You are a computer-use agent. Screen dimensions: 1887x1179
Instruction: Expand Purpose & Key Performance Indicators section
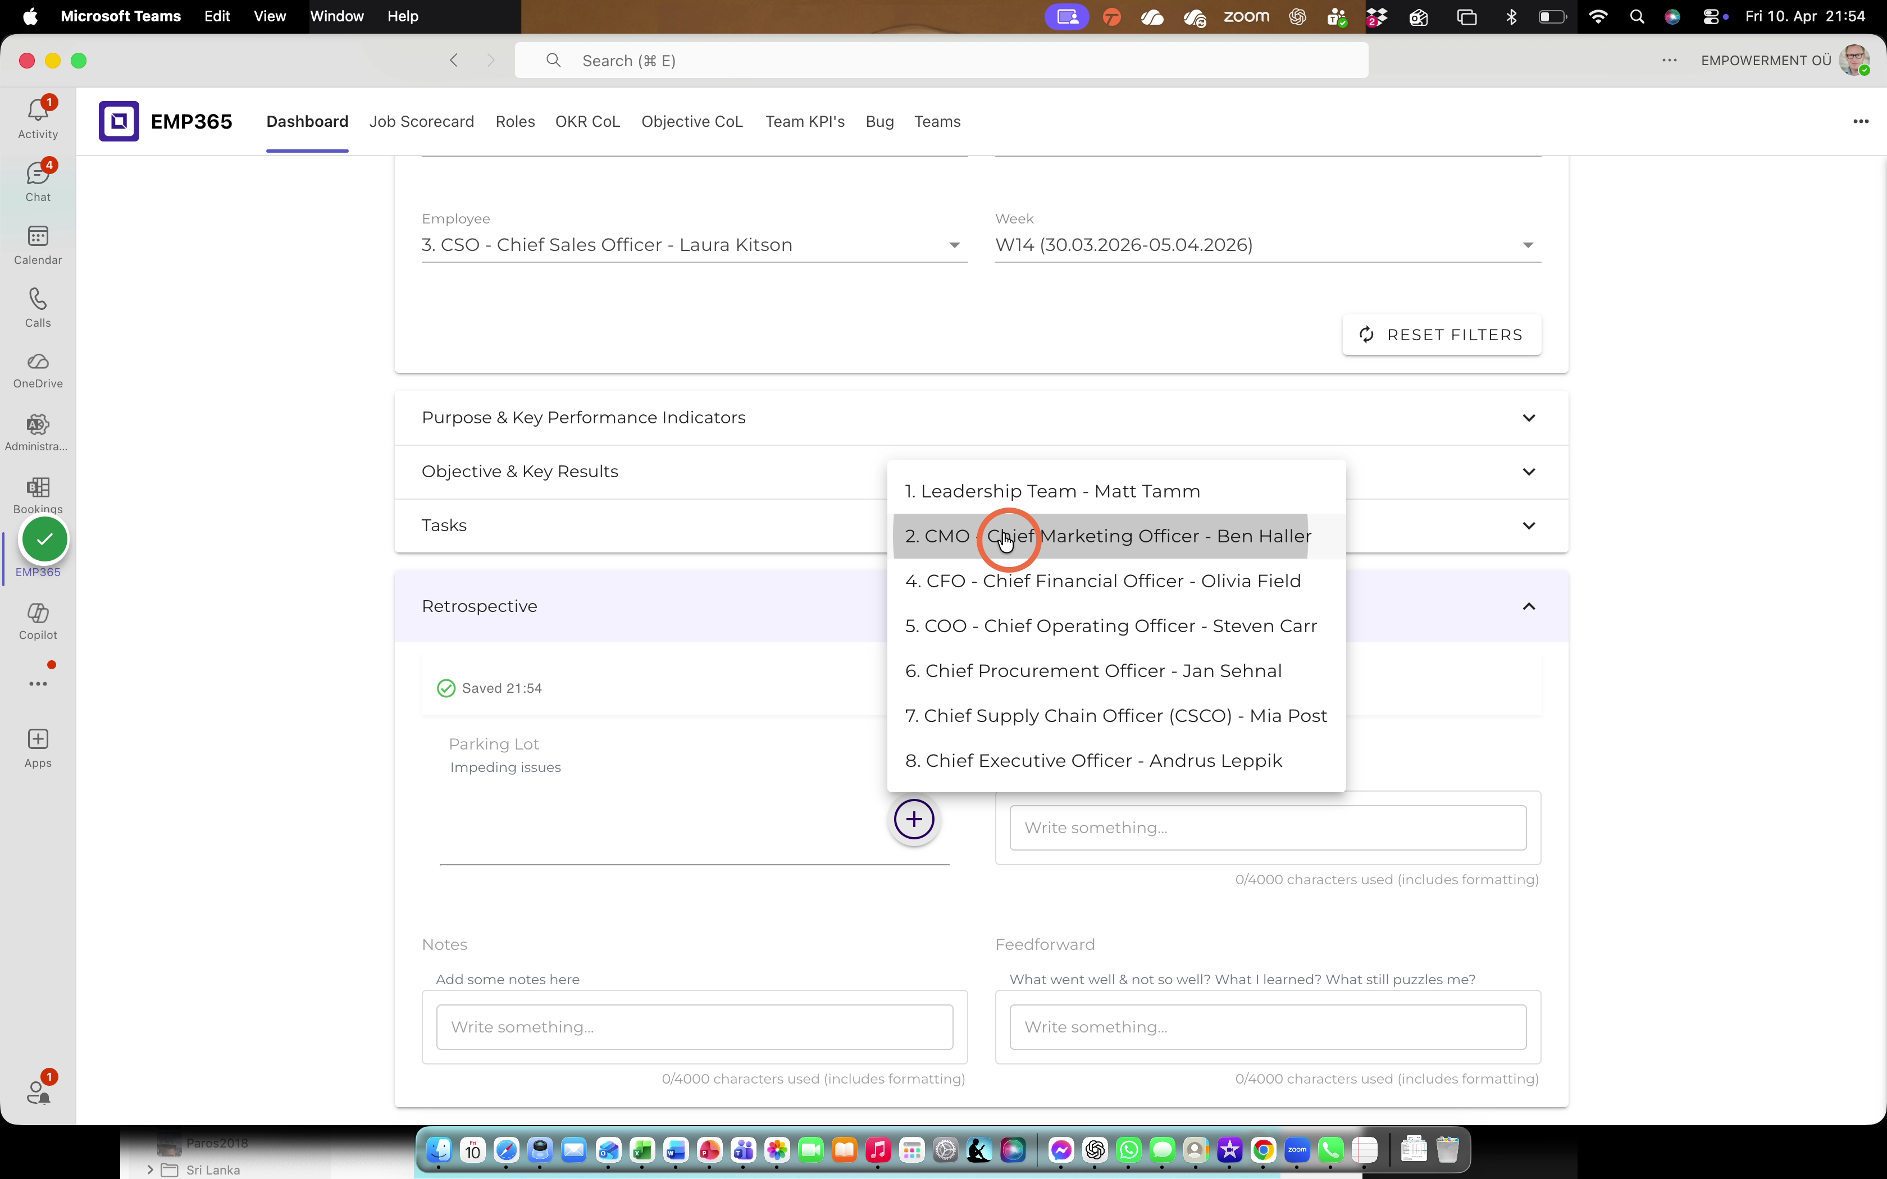(981, 418)
